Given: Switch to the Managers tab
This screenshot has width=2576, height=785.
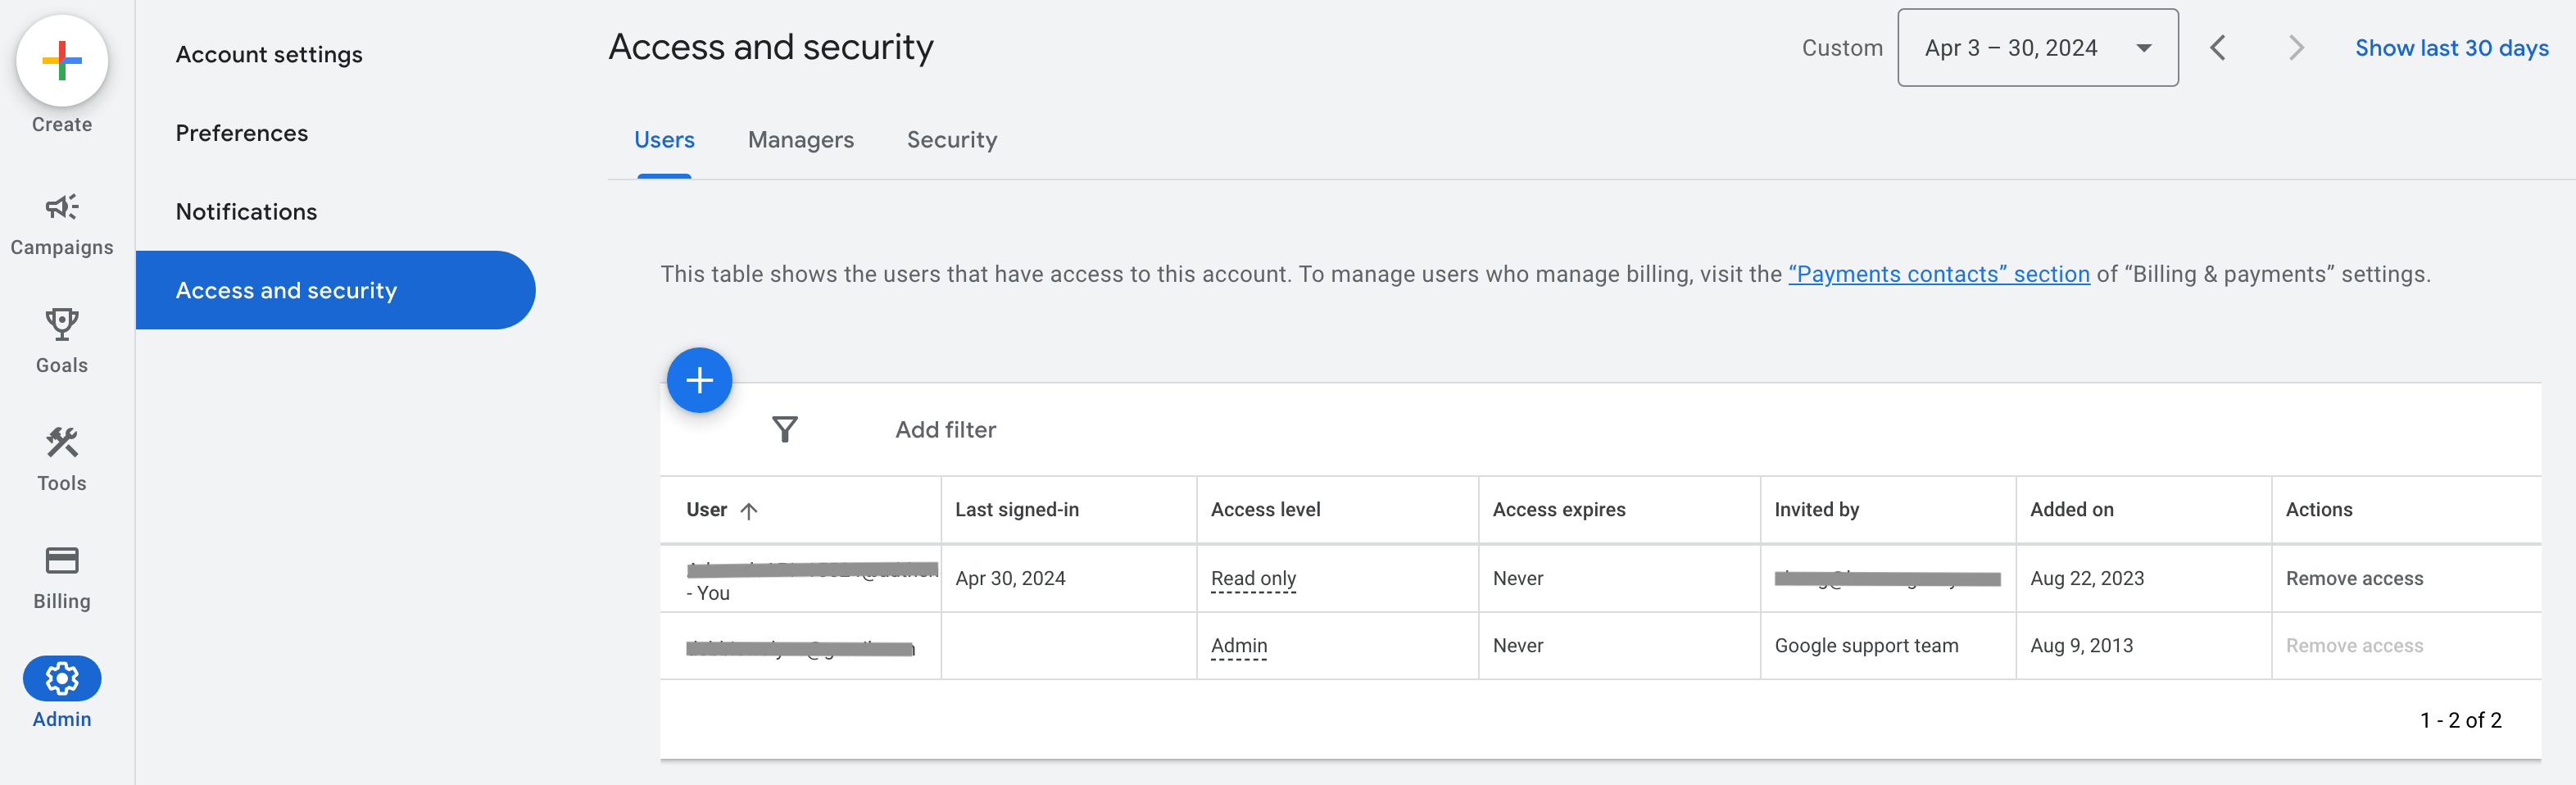Looking at the screenshot, I should pos(800,140).
